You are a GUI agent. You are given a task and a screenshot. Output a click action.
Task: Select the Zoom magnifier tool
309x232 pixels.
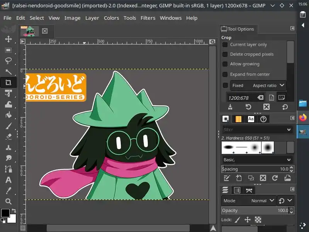point(8,201)
